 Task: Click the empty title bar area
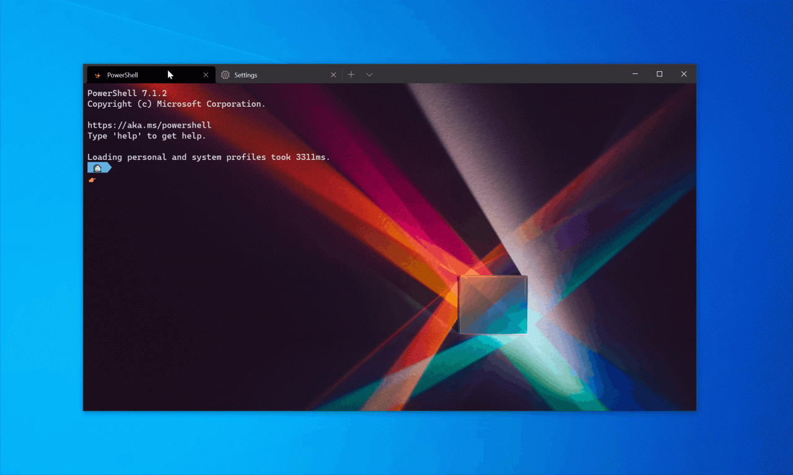pos(496,74)
